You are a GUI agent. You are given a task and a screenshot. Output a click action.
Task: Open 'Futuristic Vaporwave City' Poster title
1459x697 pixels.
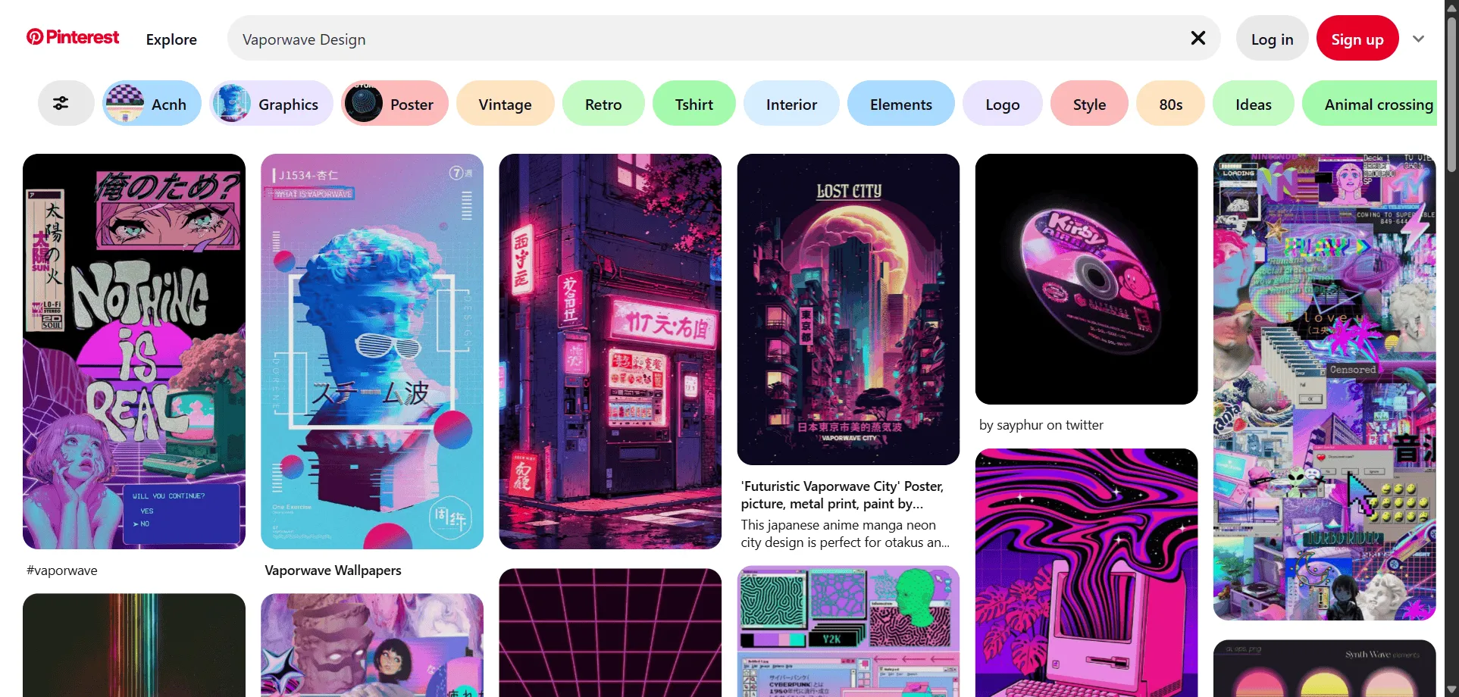842,495
